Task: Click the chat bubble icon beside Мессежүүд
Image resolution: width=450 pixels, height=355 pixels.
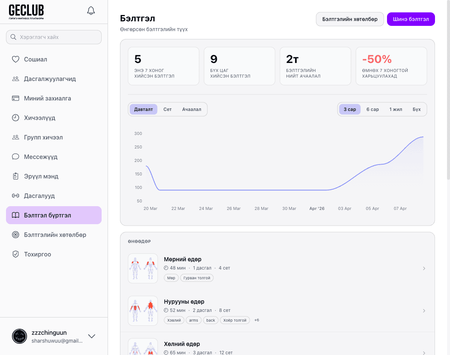Action: click(15, 157)
